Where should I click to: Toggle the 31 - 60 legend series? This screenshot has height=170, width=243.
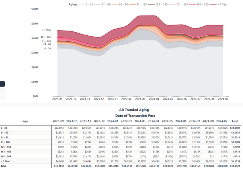[x=104, y=4]
